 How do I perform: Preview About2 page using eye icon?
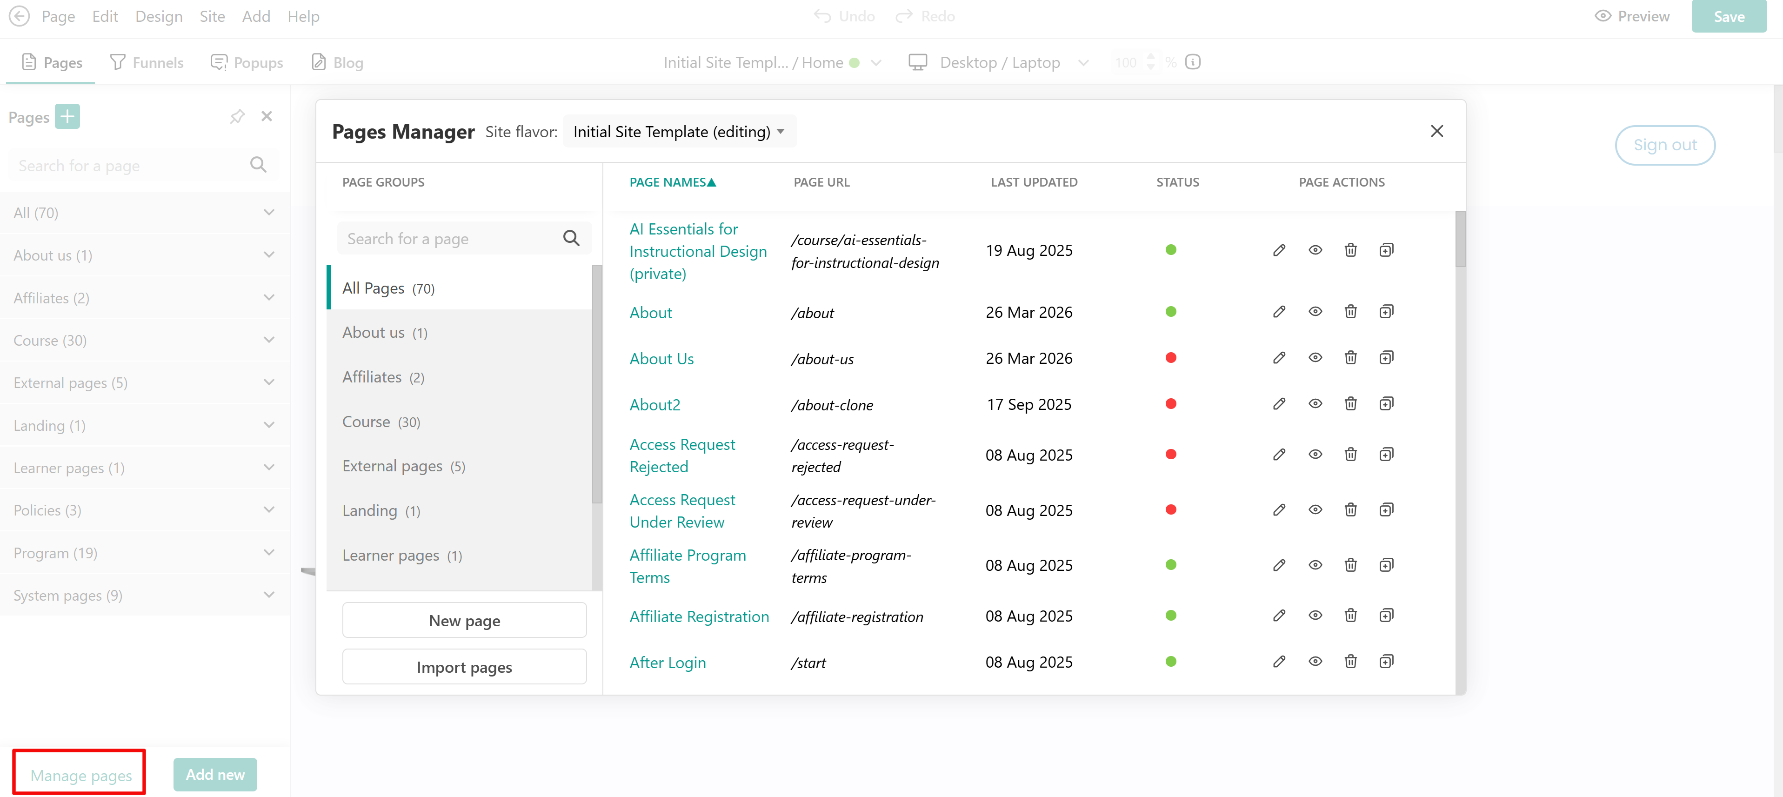tap(1315, 404)
